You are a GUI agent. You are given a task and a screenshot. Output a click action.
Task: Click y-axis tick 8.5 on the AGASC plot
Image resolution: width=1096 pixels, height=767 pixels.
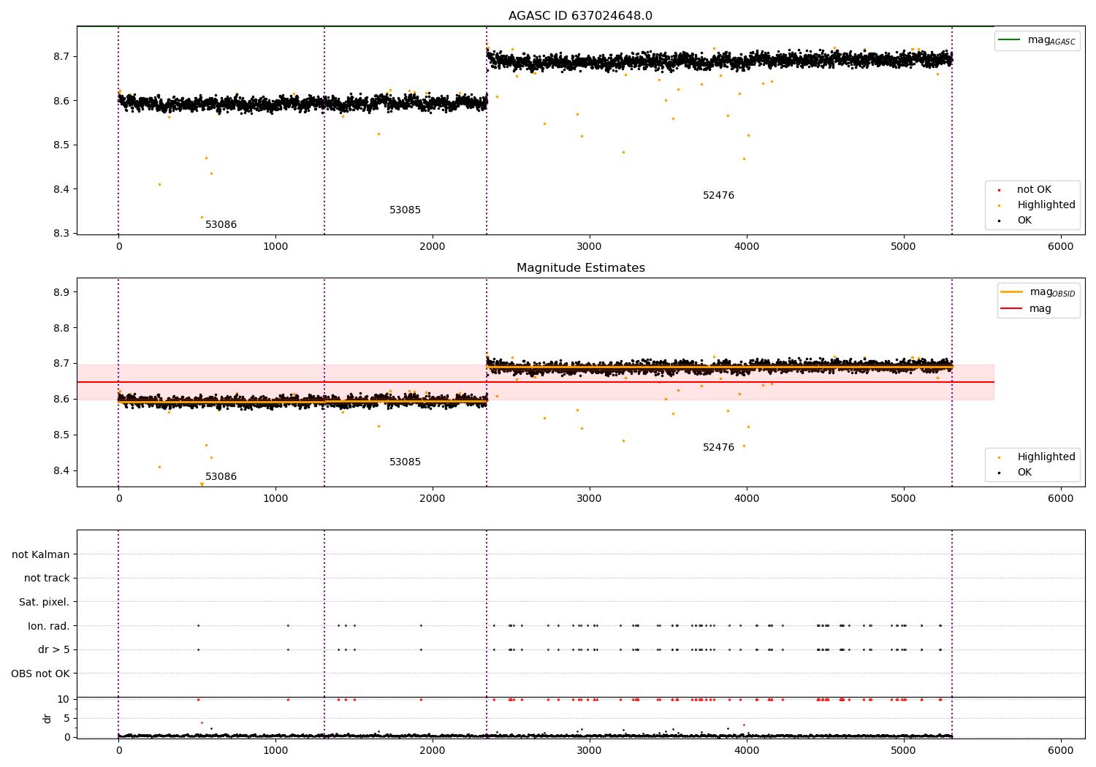pyautogui.click(x=61, y=145)
